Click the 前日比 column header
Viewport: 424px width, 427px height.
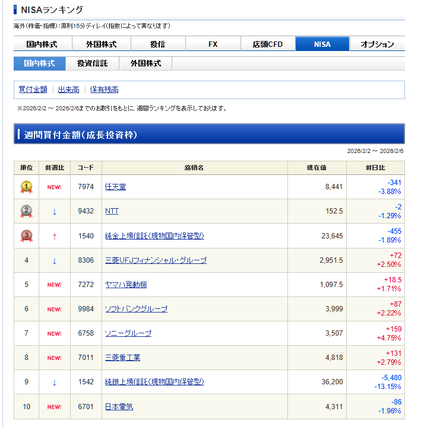point(375,168)
